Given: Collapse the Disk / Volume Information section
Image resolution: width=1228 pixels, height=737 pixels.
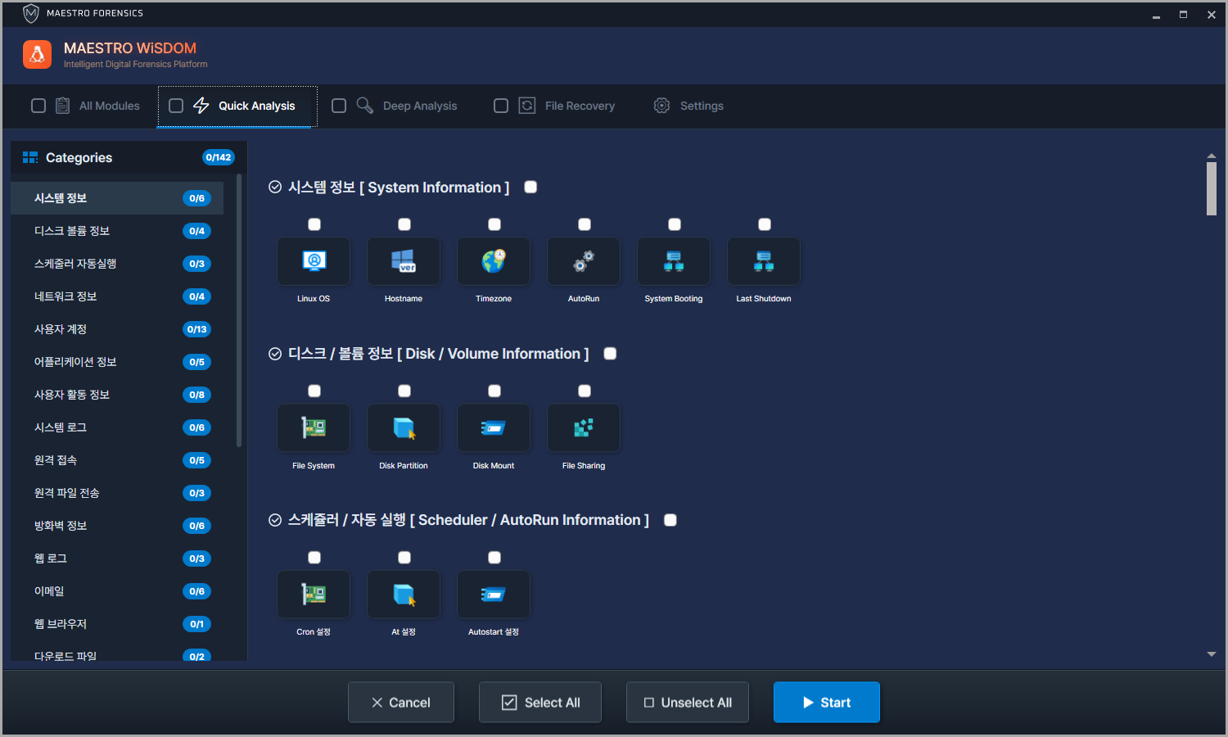Looking at the screenshot, I should click(275, 354).
